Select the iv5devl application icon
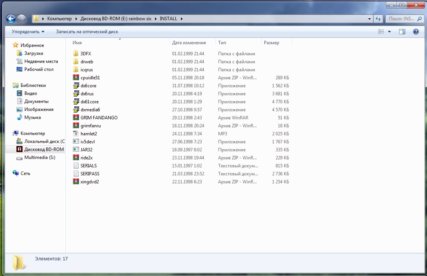 tap(76, 142)
